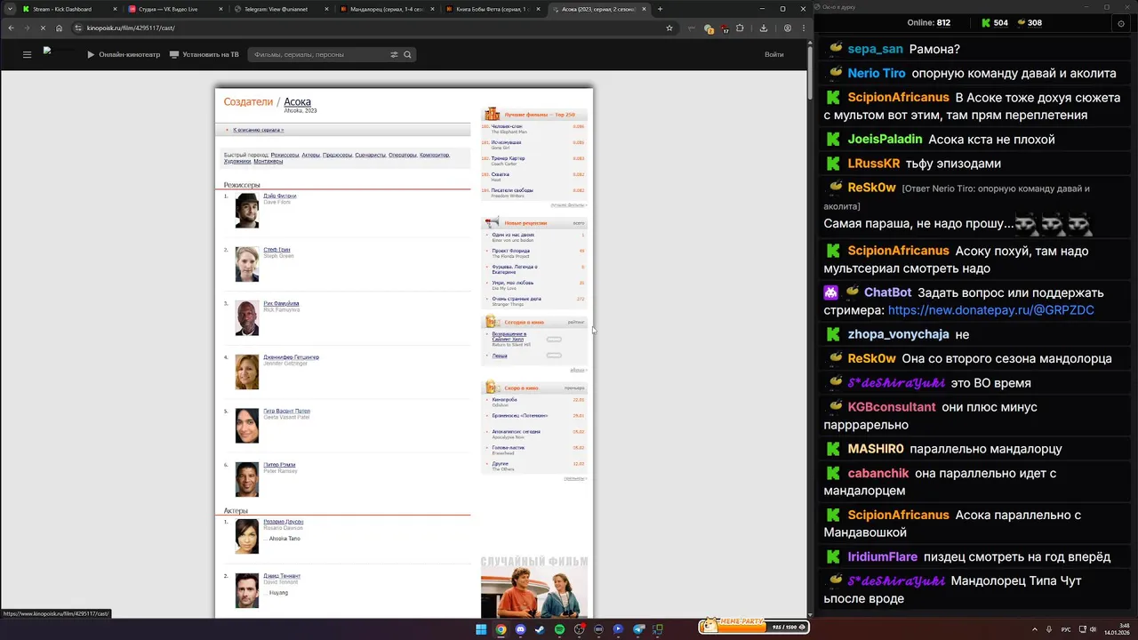Open Розарио Доусон actor link
Image resolution: width=1138 pixels, height=640 pixels.
283,522
